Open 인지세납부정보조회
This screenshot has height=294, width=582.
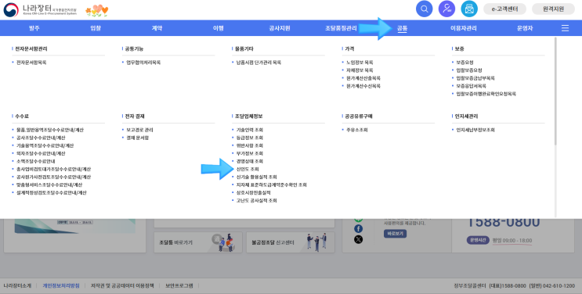[x=475, y=130]
